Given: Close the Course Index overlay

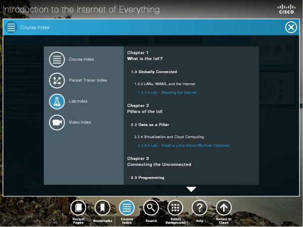Looking at the screenshot, I should (x=291, y=27).
